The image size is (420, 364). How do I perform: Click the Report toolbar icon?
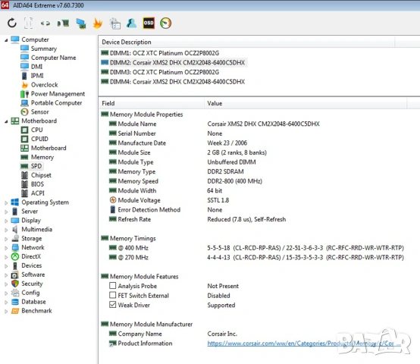coord(28,23)
